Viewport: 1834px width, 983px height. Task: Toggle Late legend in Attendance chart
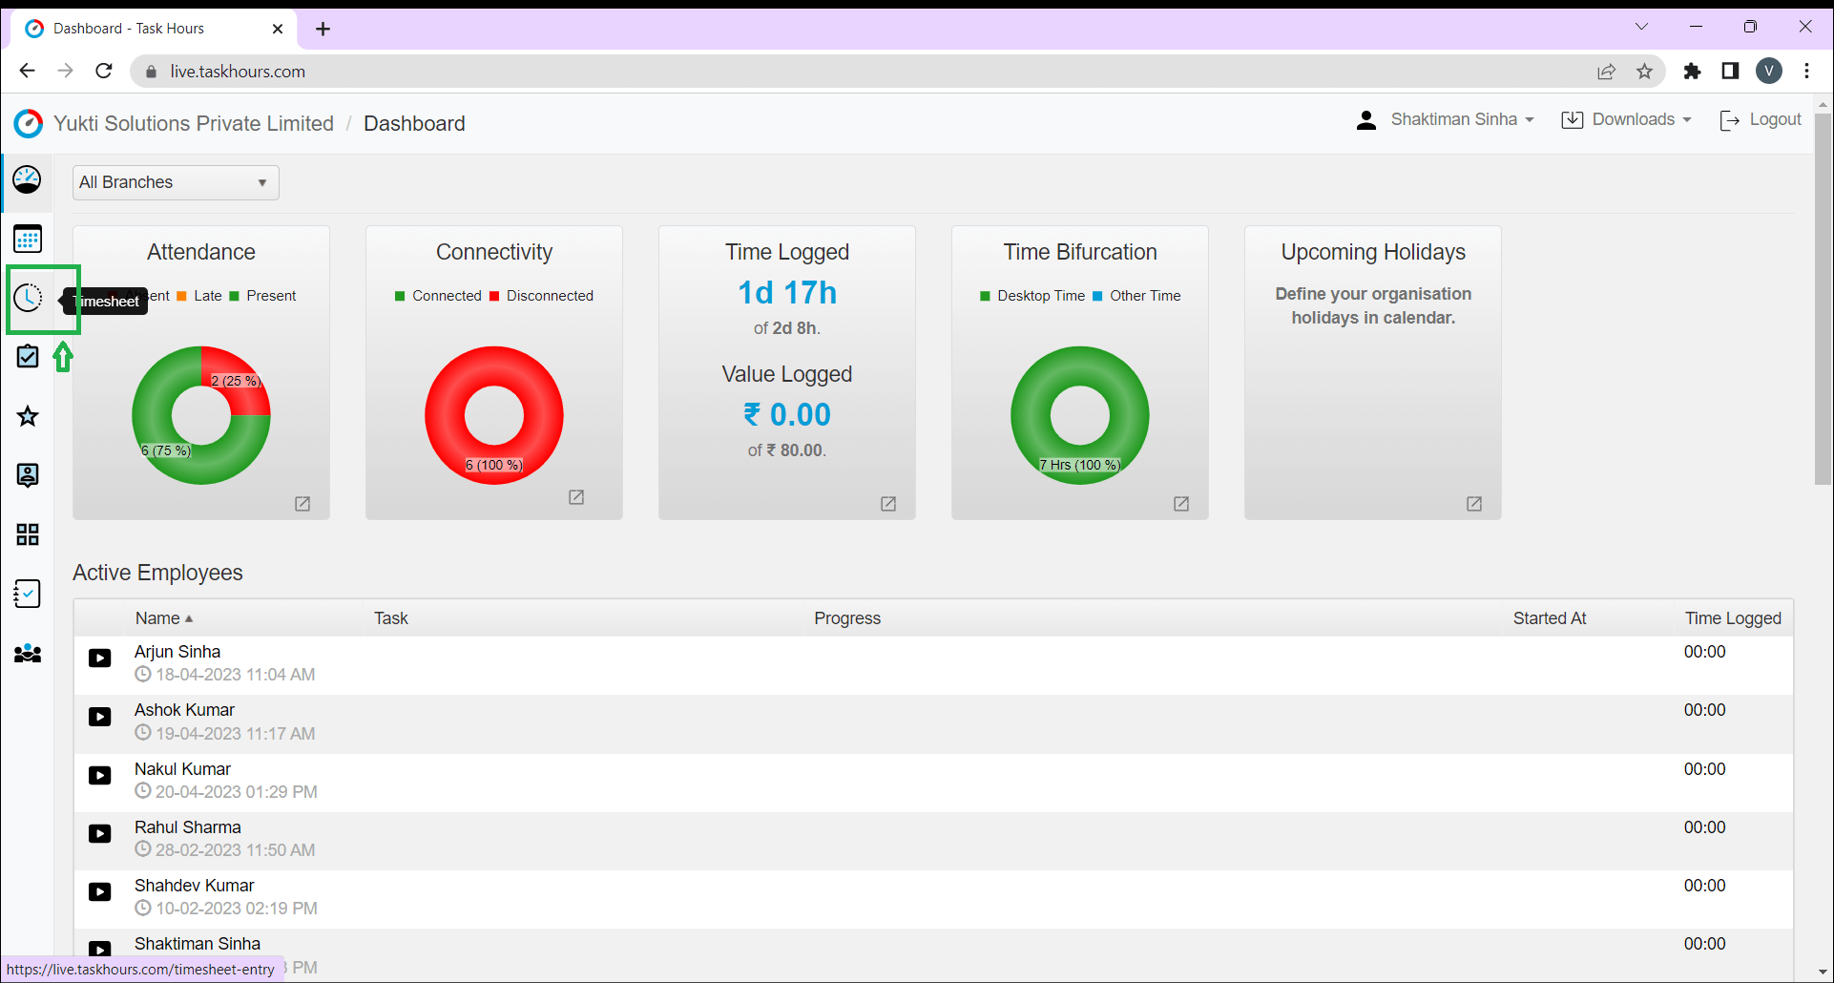199,296
